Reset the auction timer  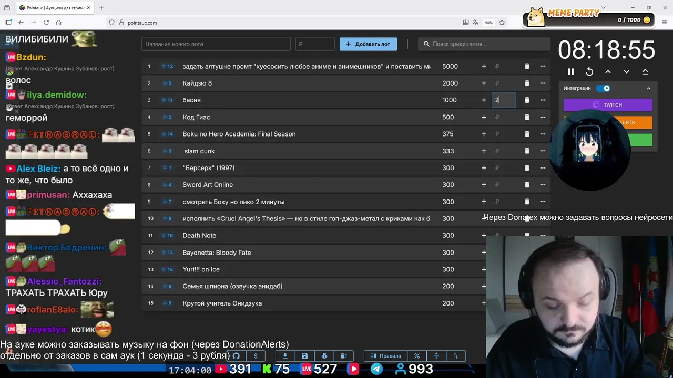coord(589,71)
